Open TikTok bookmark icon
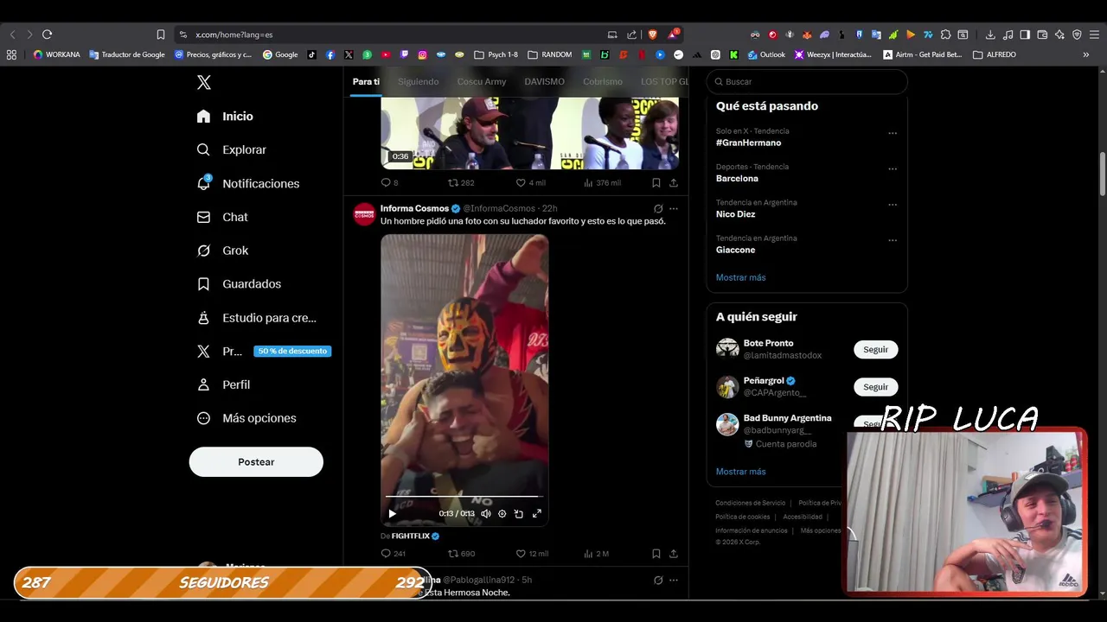This screenshot has width=1107, height=622. coord(311,54)
